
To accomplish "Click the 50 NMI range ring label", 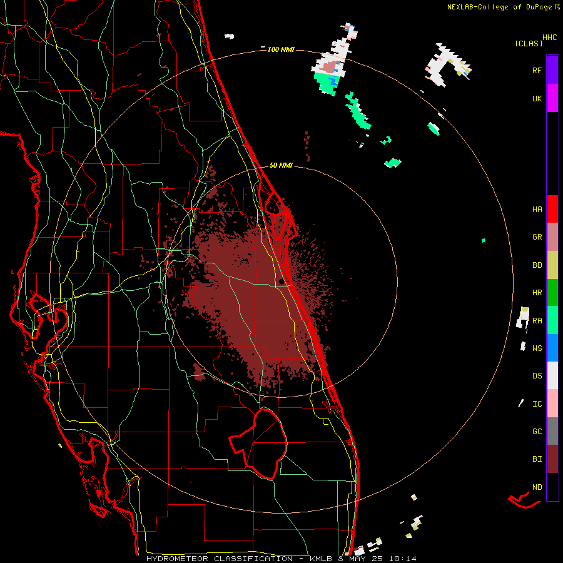I will pos(281,165).
